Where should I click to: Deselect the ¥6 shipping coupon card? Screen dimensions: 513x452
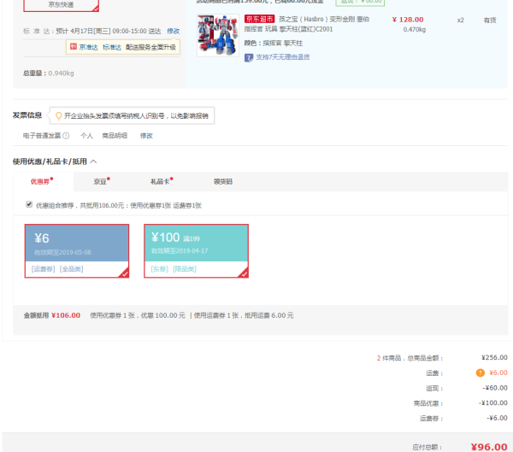point(77,251)
